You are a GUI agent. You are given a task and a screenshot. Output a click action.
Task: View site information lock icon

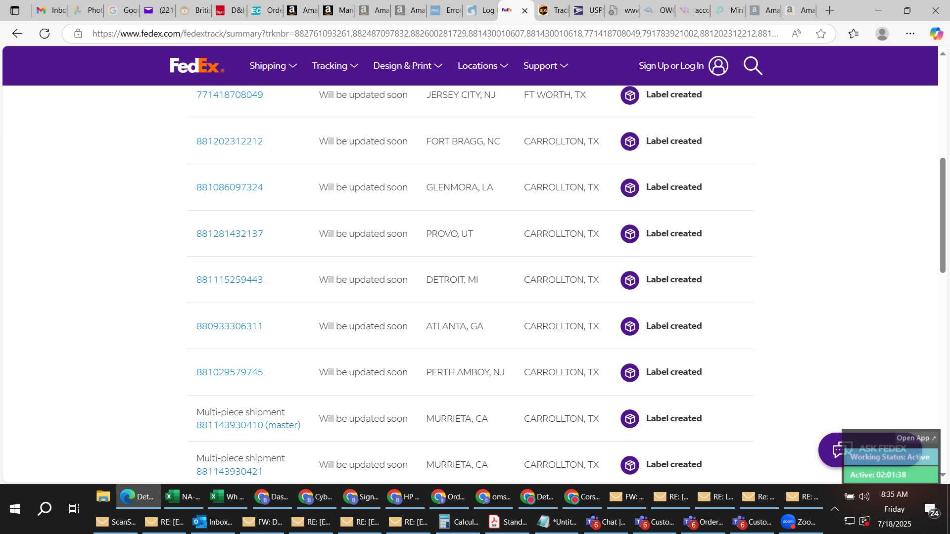click(78, 34)
